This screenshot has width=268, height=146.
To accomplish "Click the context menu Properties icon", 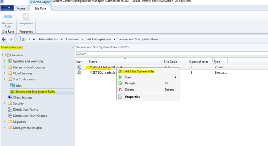I will [x=120, y=97].
